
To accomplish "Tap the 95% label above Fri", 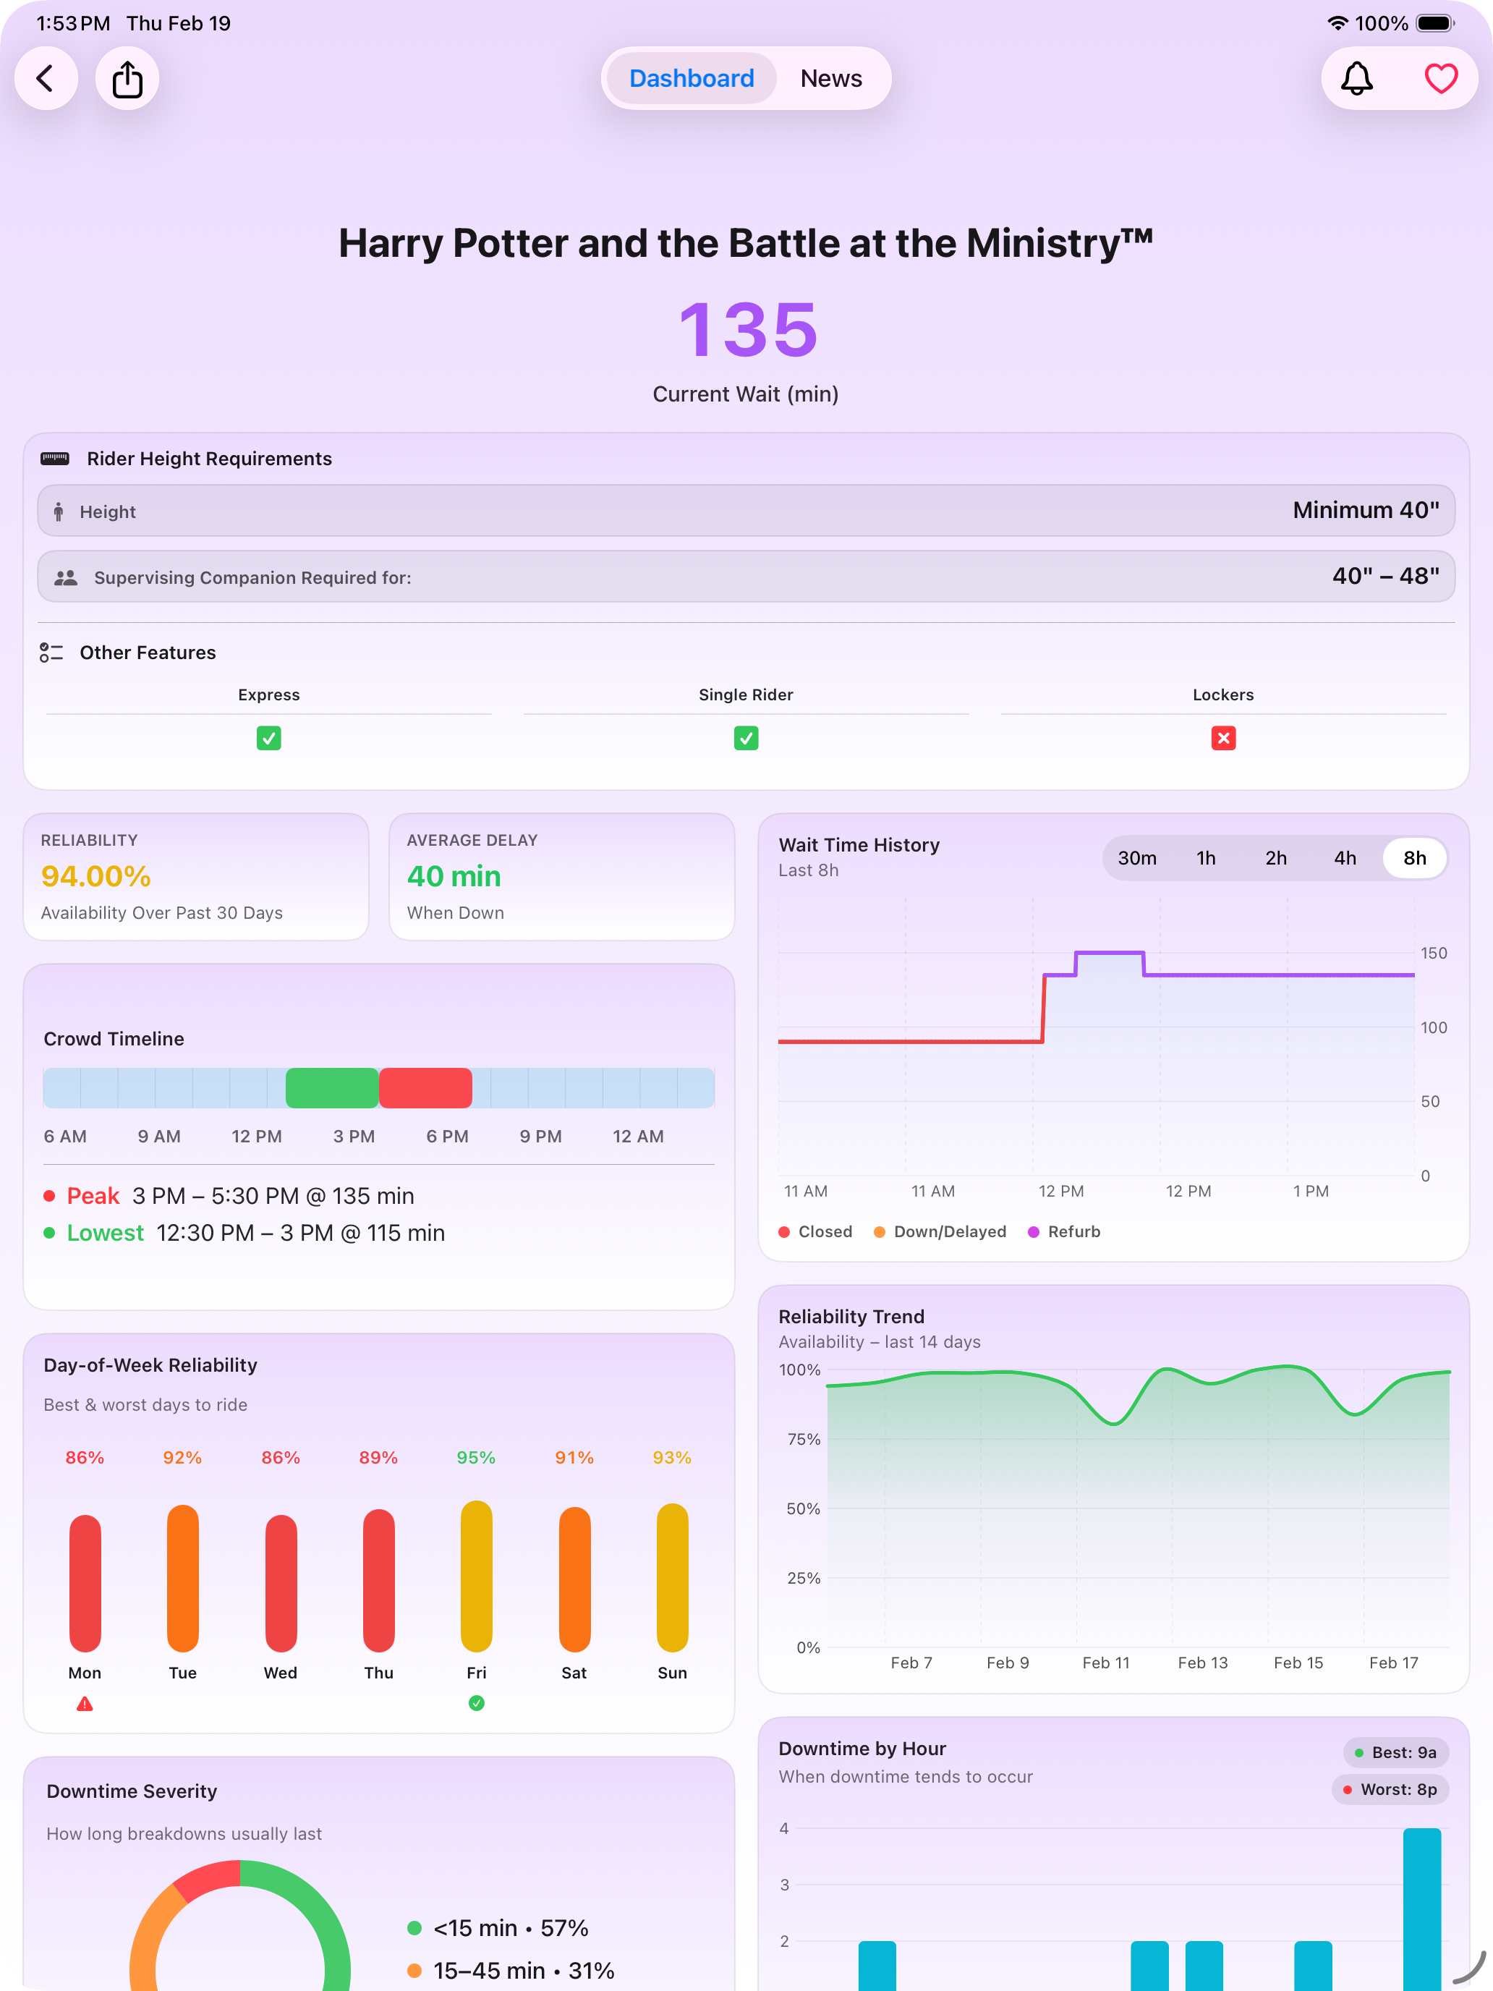I will point(476,1457).
